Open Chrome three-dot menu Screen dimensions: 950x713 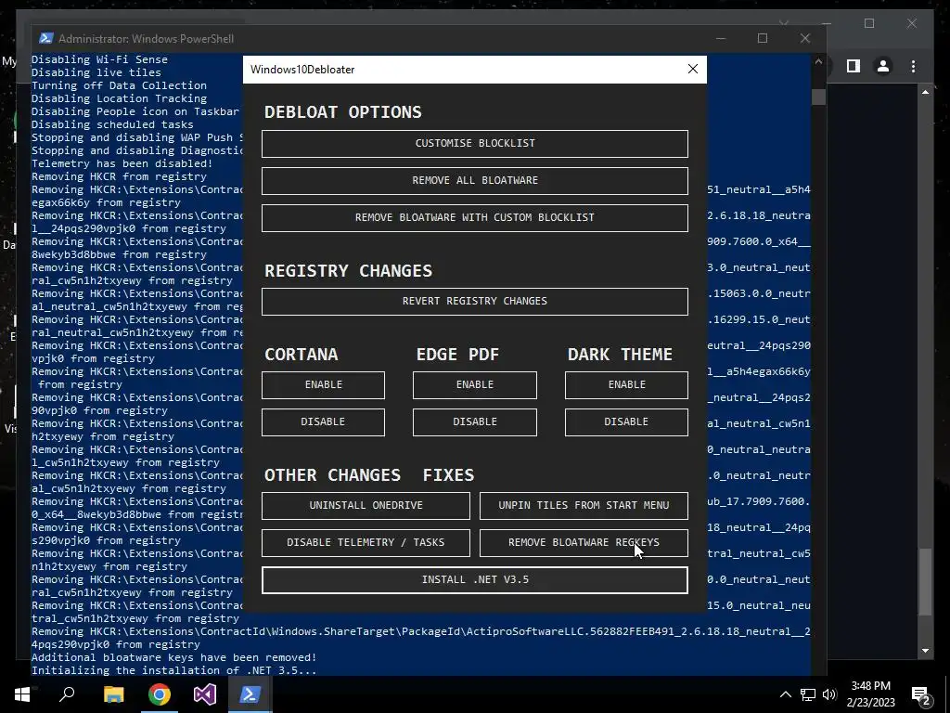913,66
